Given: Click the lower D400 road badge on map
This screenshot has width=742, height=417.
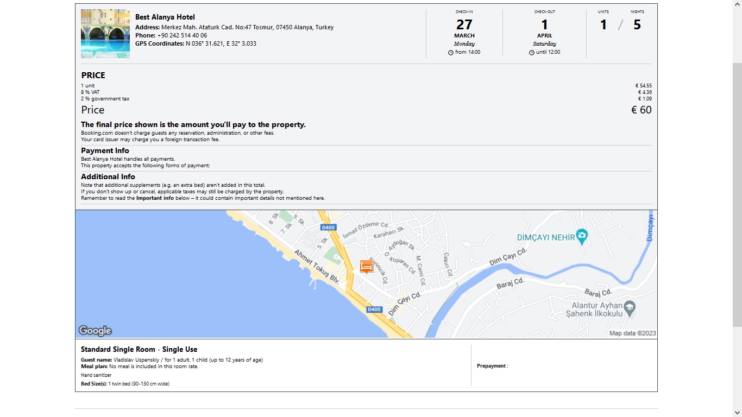Looking at the screenshot, I should (x=374, y=309).
